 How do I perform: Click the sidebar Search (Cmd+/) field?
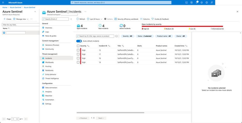pyautogui.click(x=55, y=19)
